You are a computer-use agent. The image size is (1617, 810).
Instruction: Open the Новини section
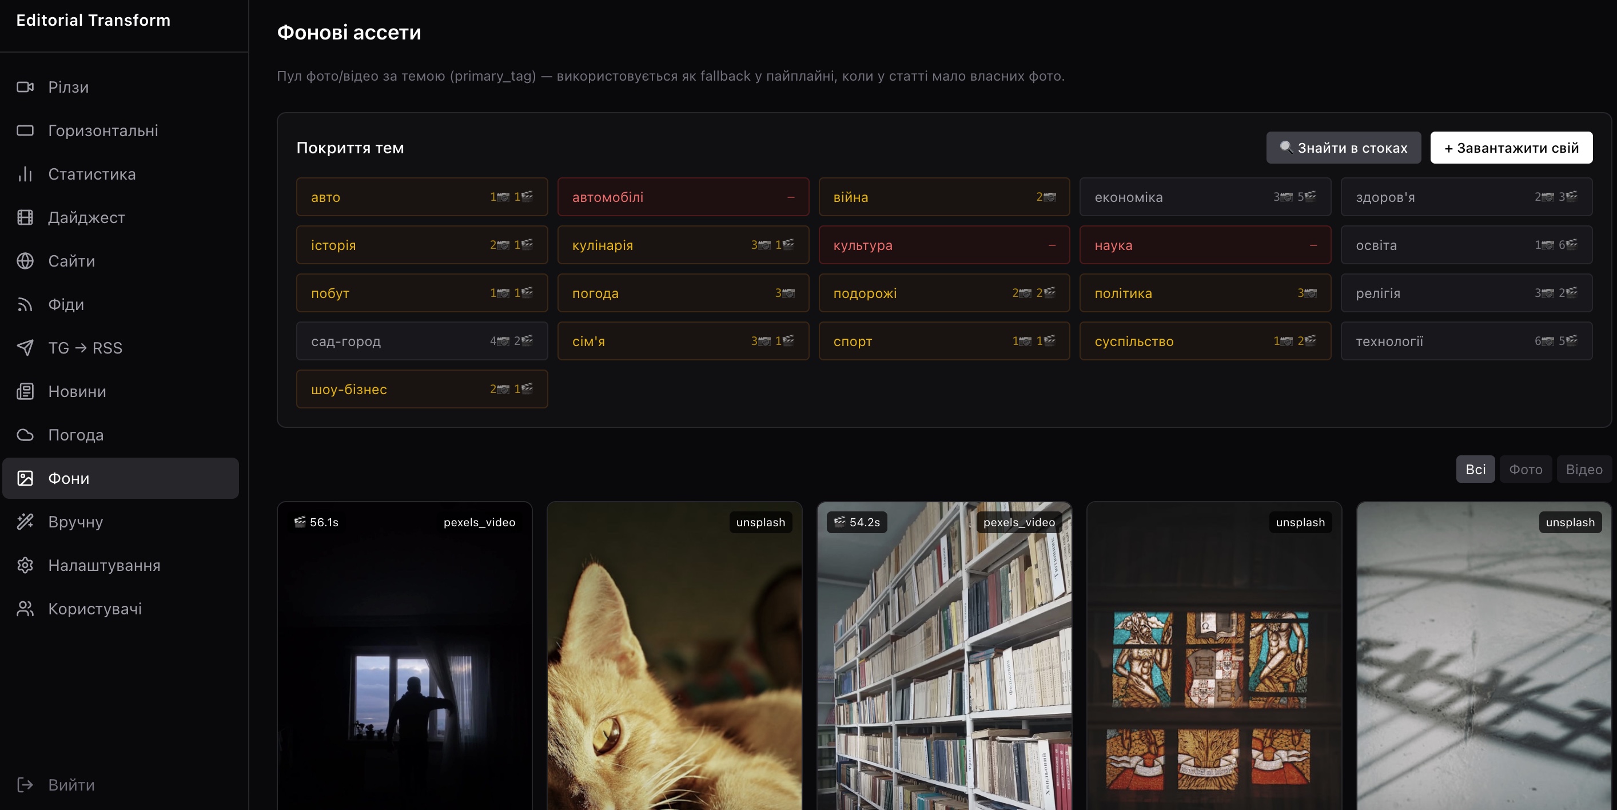(x=121, y=391)
